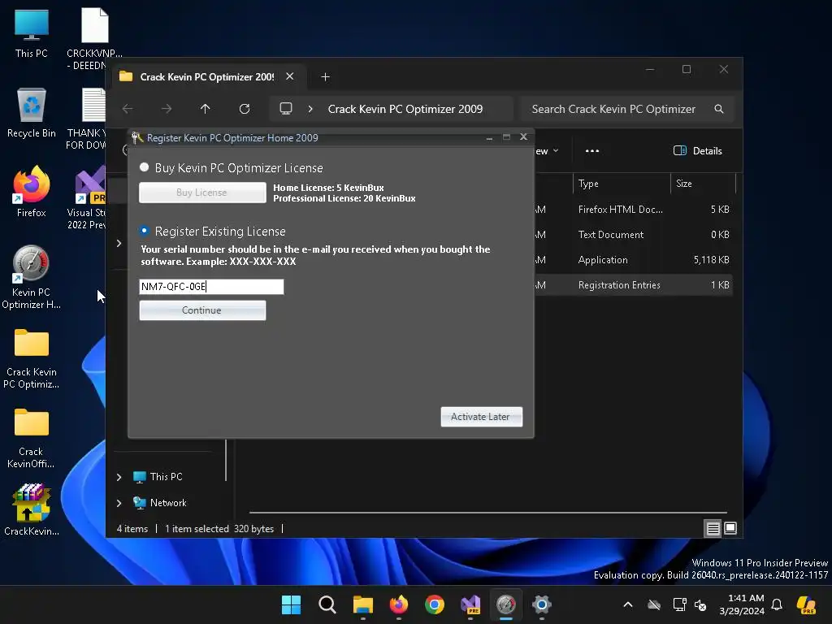Open the Crack Kevin PC Optimizer desktop folder
Viewport: 832px width, 624px height.
coord(32,358)
